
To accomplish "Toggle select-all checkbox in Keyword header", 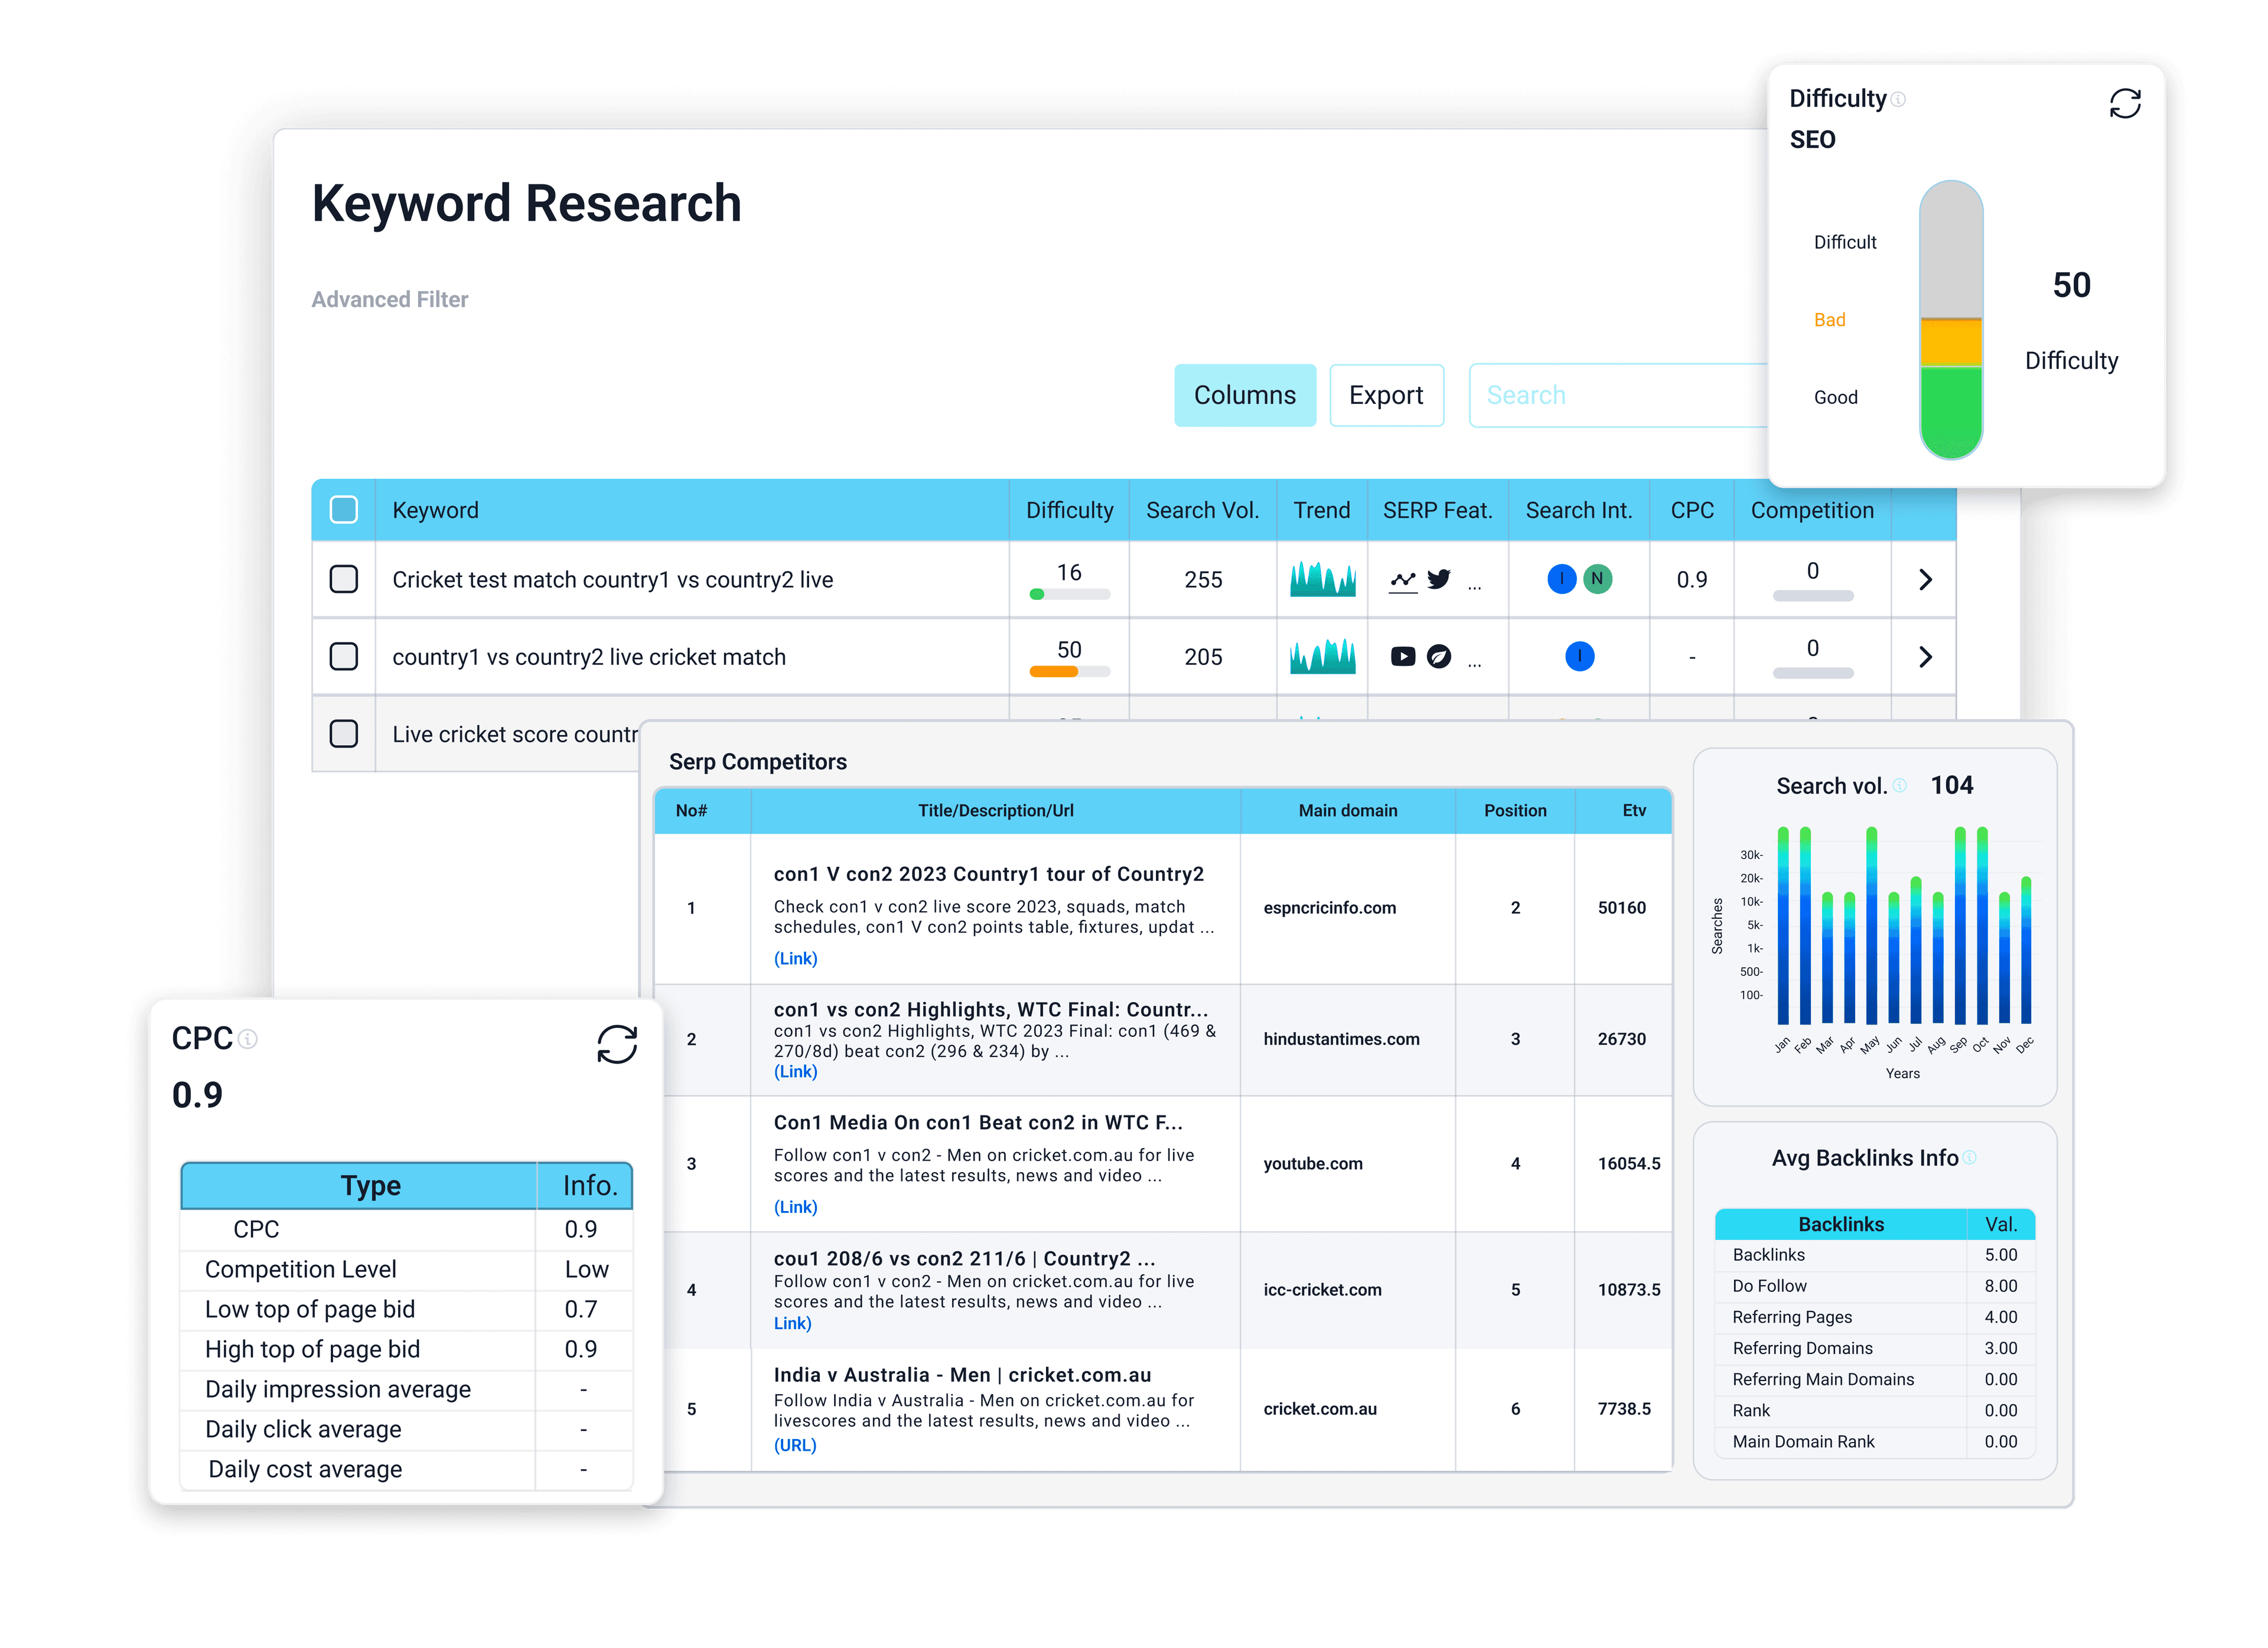I will [343, 510].
